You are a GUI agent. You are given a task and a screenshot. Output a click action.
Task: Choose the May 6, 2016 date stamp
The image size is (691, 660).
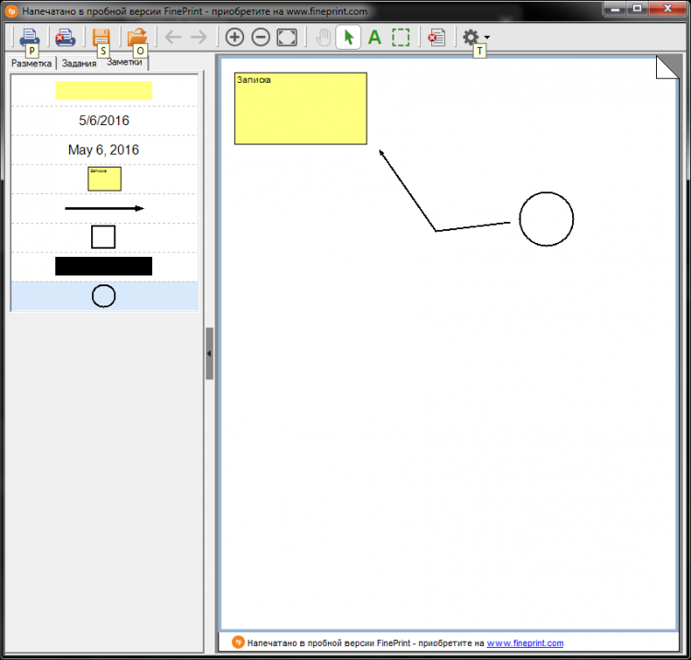(x=103, y=150)
